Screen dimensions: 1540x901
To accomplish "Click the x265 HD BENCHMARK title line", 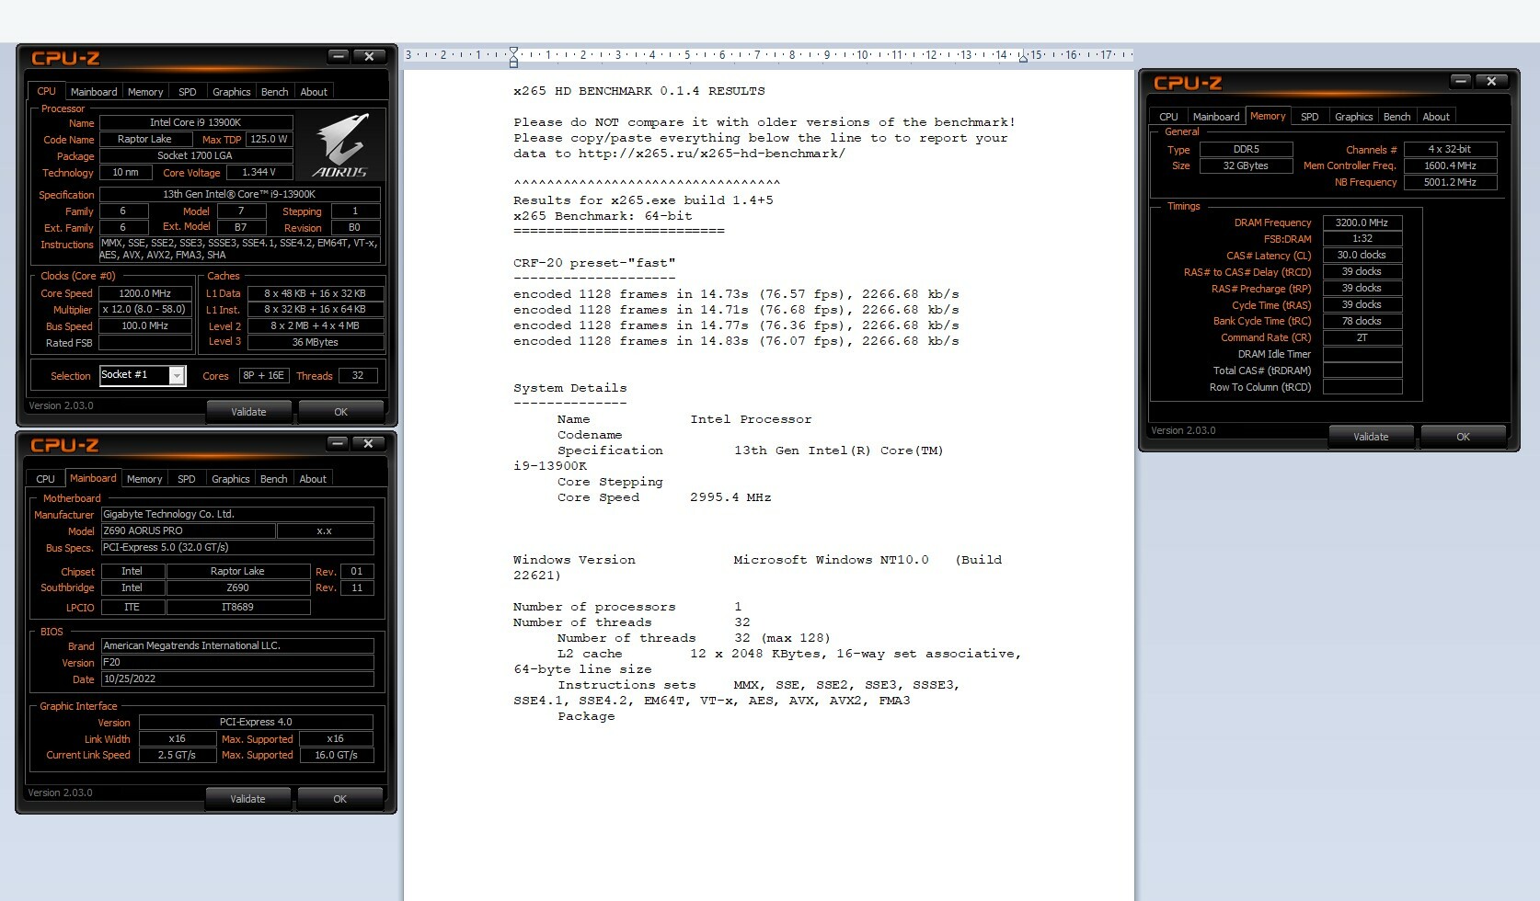I will click(x=639, y=91).
